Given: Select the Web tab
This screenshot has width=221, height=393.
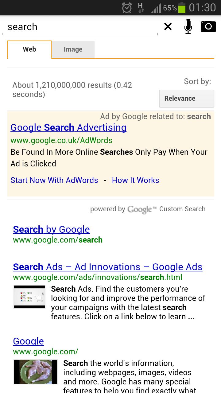Looking at the screenshot, I should (29, 49).
